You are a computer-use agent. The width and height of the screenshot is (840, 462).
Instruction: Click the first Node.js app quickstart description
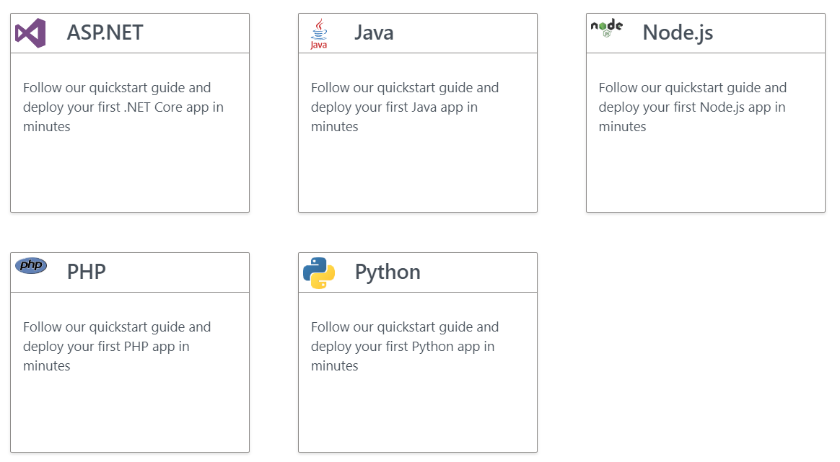[692, 107]
